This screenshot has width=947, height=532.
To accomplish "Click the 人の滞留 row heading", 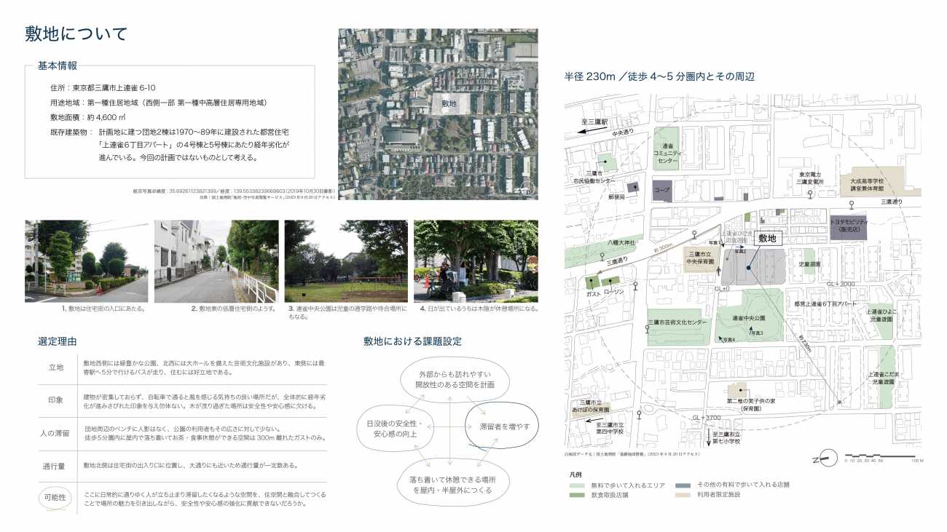I will tap(56, 433).
